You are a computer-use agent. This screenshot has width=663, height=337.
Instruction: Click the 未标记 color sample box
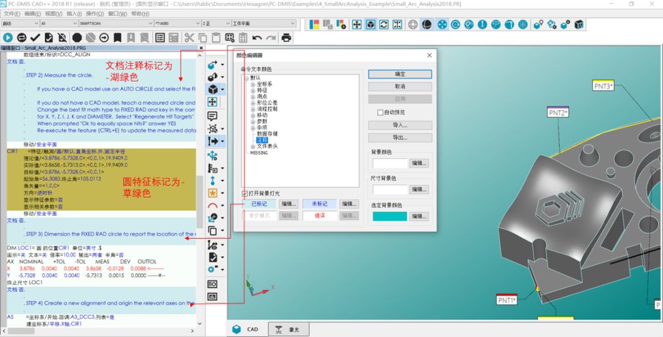point(320,204)
